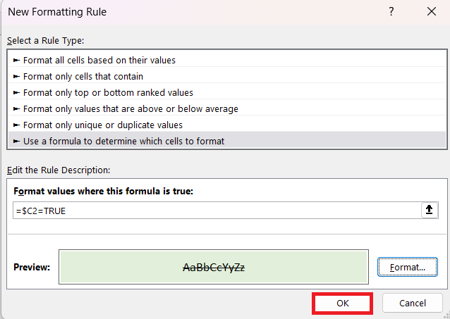The width and height of the screenshot is (450, 319).
Task: Click the green strikethrough preview box
Action: coord(214,267)
